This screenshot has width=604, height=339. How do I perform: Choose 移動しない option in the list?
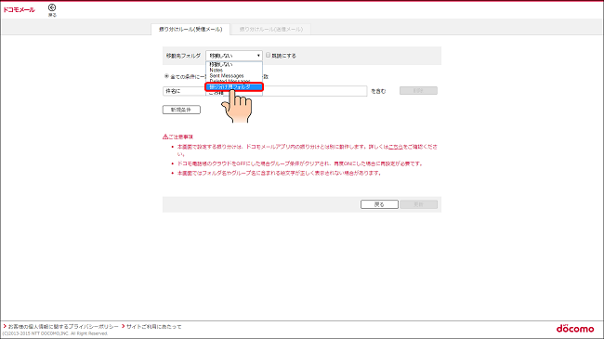(x=234, y=64)
